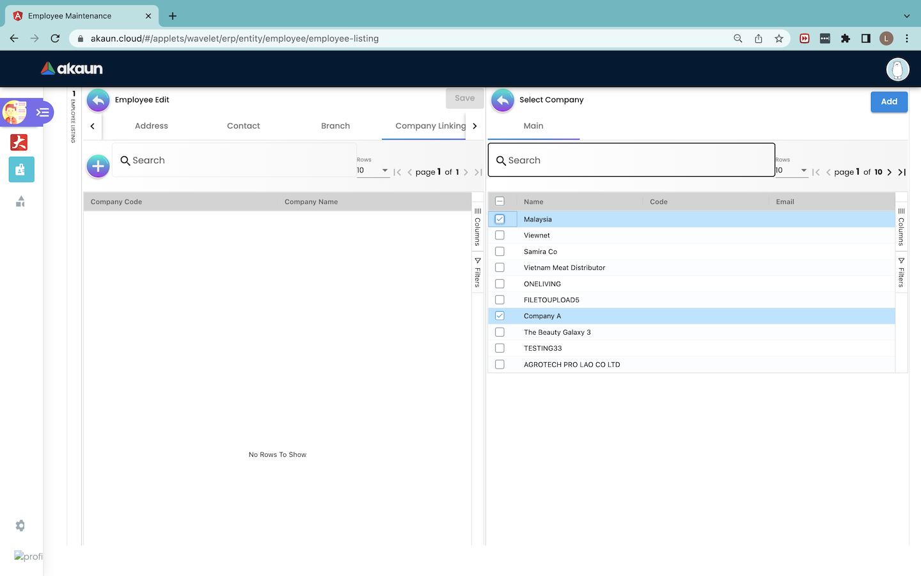The image size is (921, 576).
Task: Open the red Acrobat-style sidebar applet icon
Action: click(19, 142)
